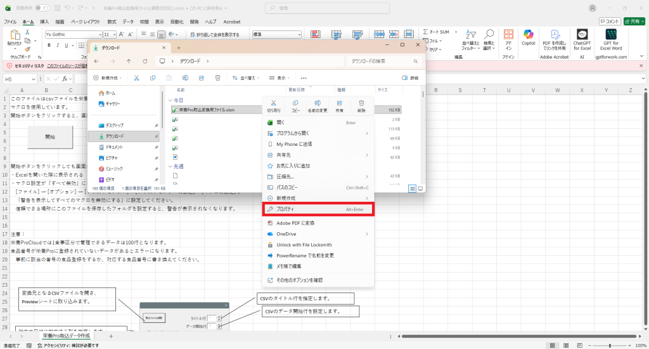Open the Yu Gothic font name dropdown
Image resolution: width=649 pixels, height=349 pixels.
point(98,34)
